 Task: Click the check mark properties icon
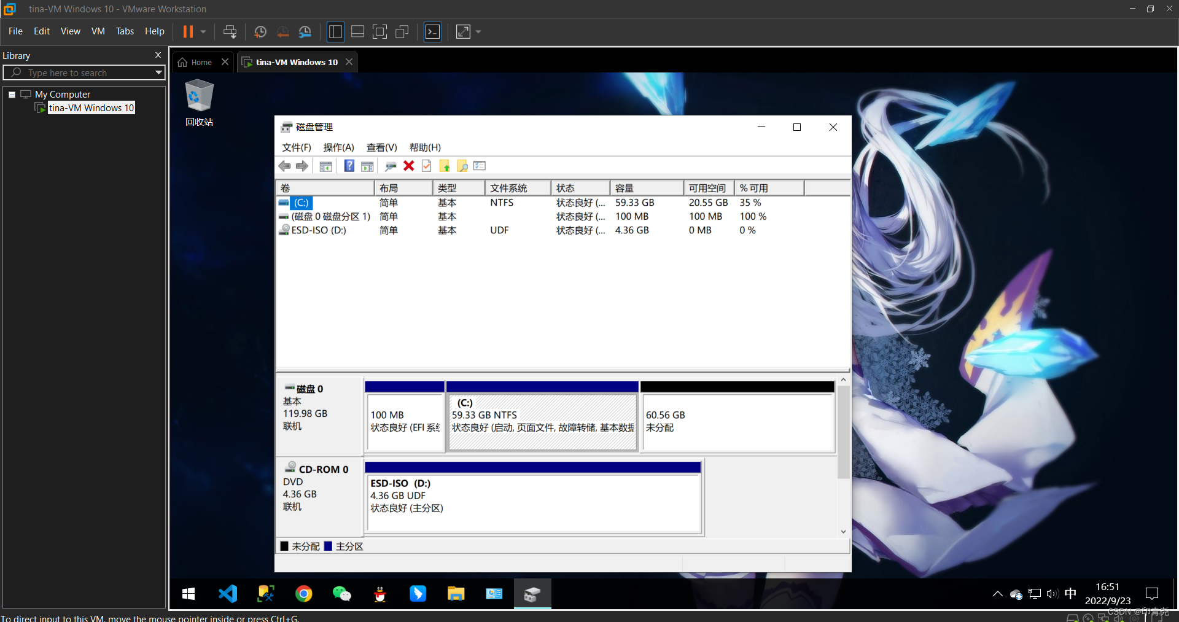[427, 166]
